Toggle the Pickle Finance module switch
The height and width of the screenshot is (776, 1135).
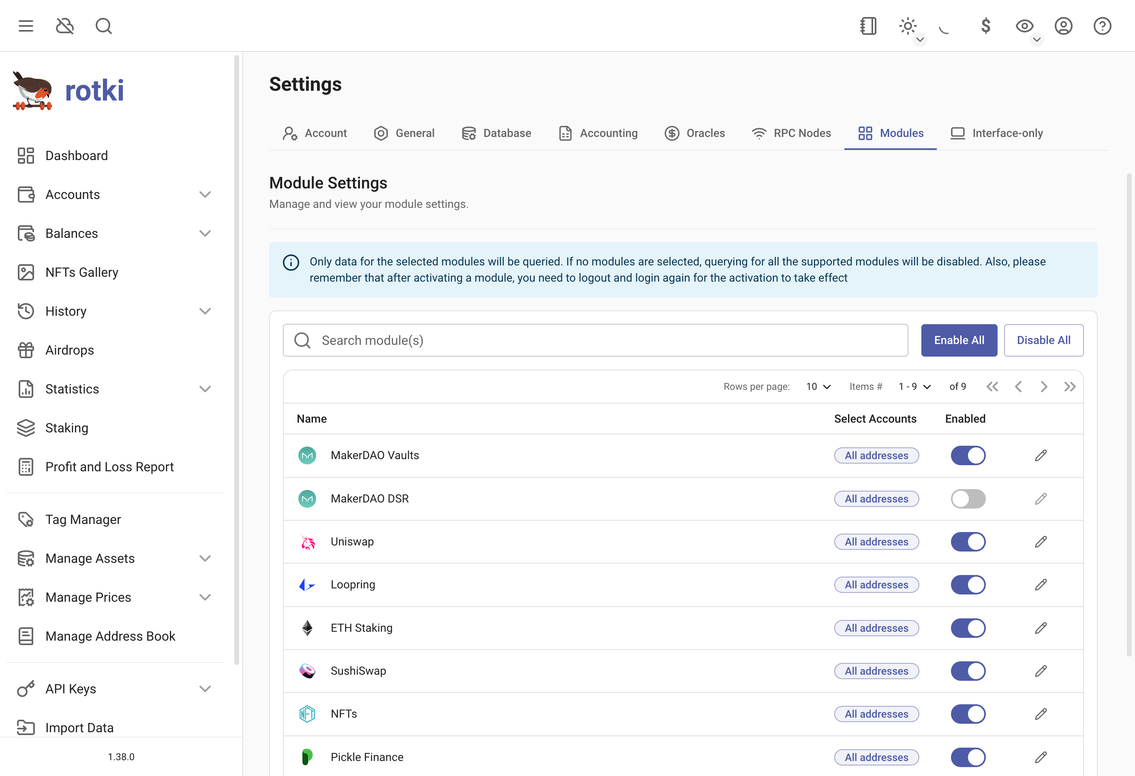[968, 757]
